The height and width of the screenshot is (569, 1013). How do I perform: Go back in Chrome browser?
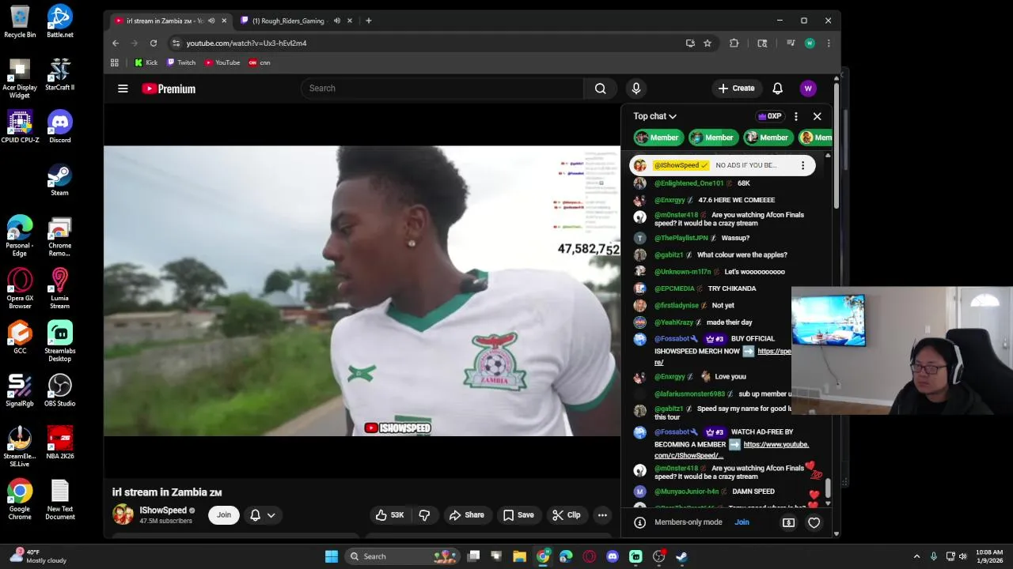click(116, 43)
